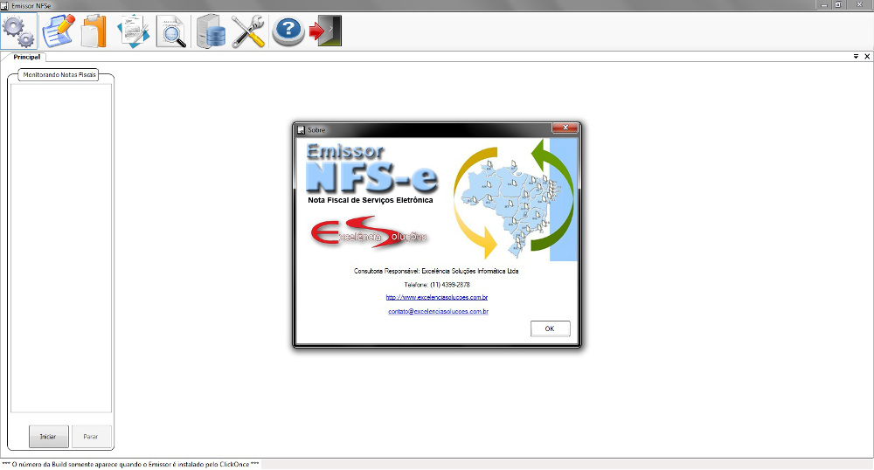Switch to the Principal tab

(28, 56)
